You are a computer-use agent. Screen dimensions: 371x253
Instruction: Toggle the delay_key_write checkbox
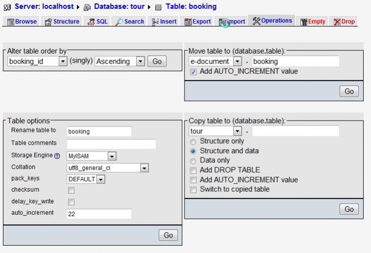pyautogui.click(x=71, y=202)
